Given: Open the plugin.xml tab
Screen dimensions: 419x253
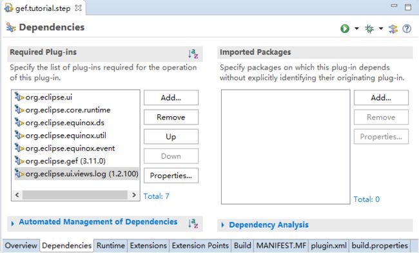Looking at the screenshot, I should [x=329, y=245].
